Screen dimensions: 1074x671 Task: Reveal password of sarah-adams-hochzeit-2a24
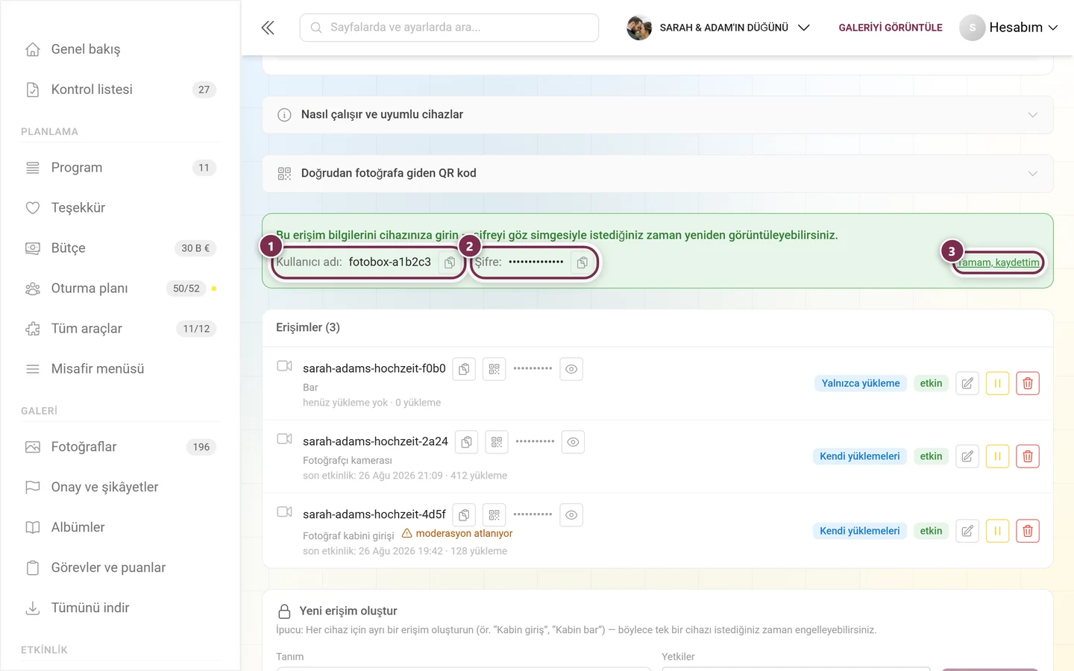[573, 442]
